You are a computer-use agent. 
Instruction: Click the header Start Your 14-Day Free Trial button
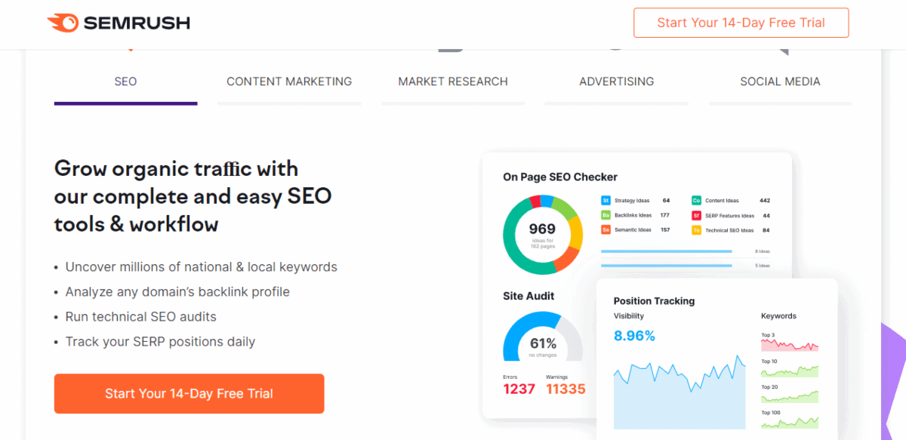[741, 23]
